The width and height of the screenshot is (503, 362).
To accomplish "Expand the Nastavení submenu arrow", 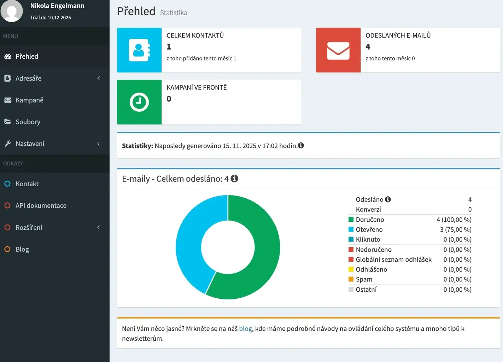I will [x=99, y=144].
